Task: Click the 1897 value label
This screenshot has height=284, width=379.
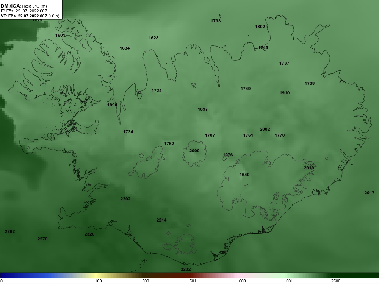Action: [203, 109]
